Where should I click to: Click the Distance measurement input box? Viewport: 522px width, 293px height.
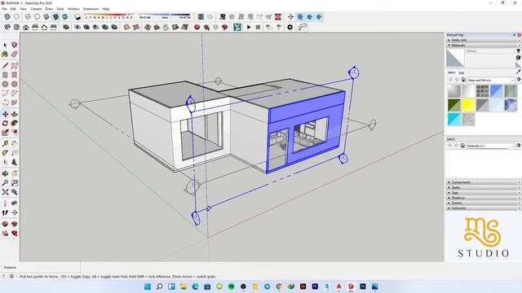(x=49, y=268)
